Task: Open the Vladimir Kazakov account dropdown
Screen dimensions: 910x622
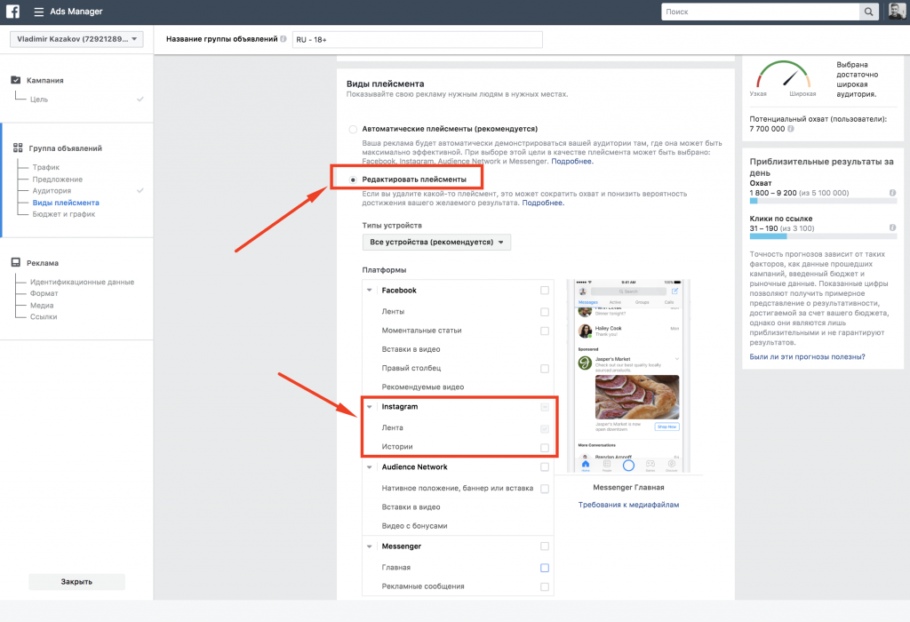Action: coord(76,39)
